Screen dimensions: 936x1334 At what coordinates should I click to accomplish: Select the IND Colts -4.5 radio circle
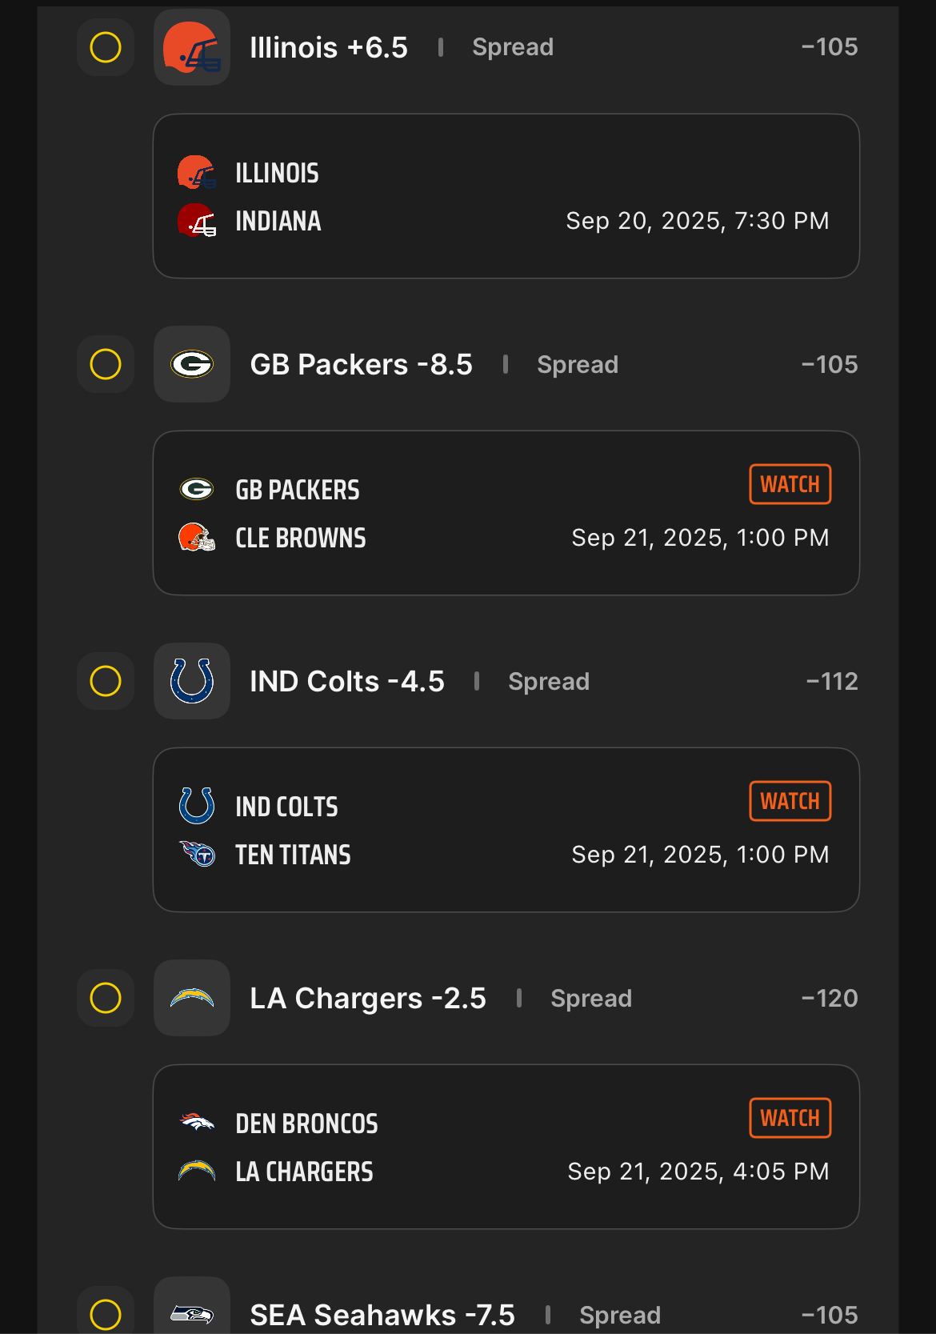click(106, 681)
